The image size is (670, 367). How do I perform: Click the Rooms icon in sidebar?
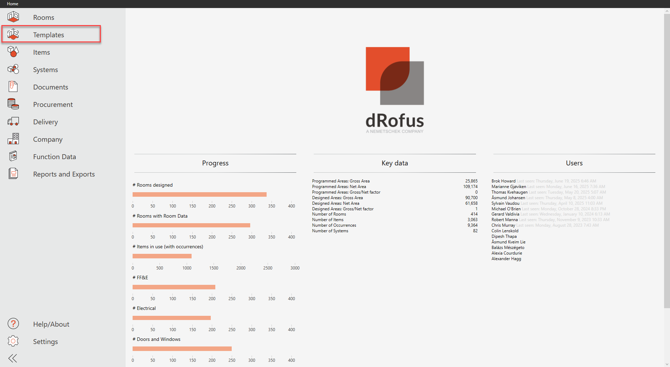13,17
